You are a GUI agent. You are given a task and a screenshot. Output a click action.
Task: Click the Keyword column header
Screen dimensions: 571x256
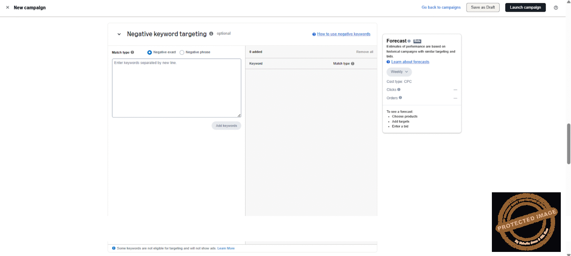pos(256,64)
